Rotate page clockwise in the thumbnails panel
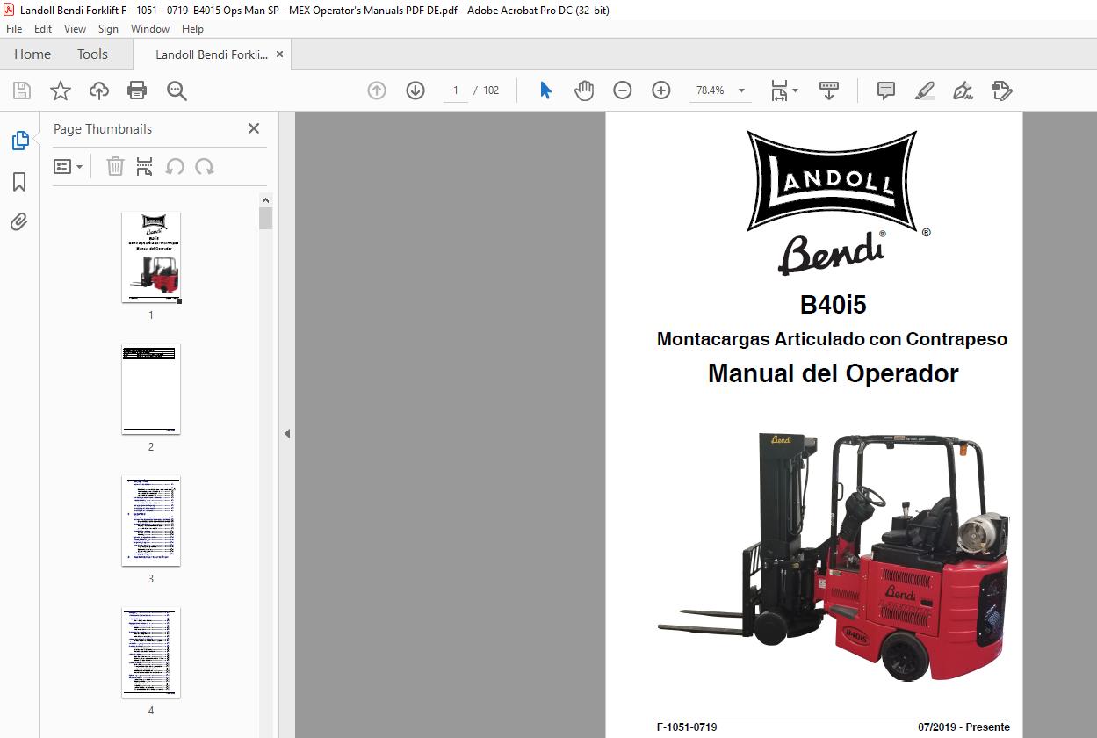 click(x=205, y=166)
